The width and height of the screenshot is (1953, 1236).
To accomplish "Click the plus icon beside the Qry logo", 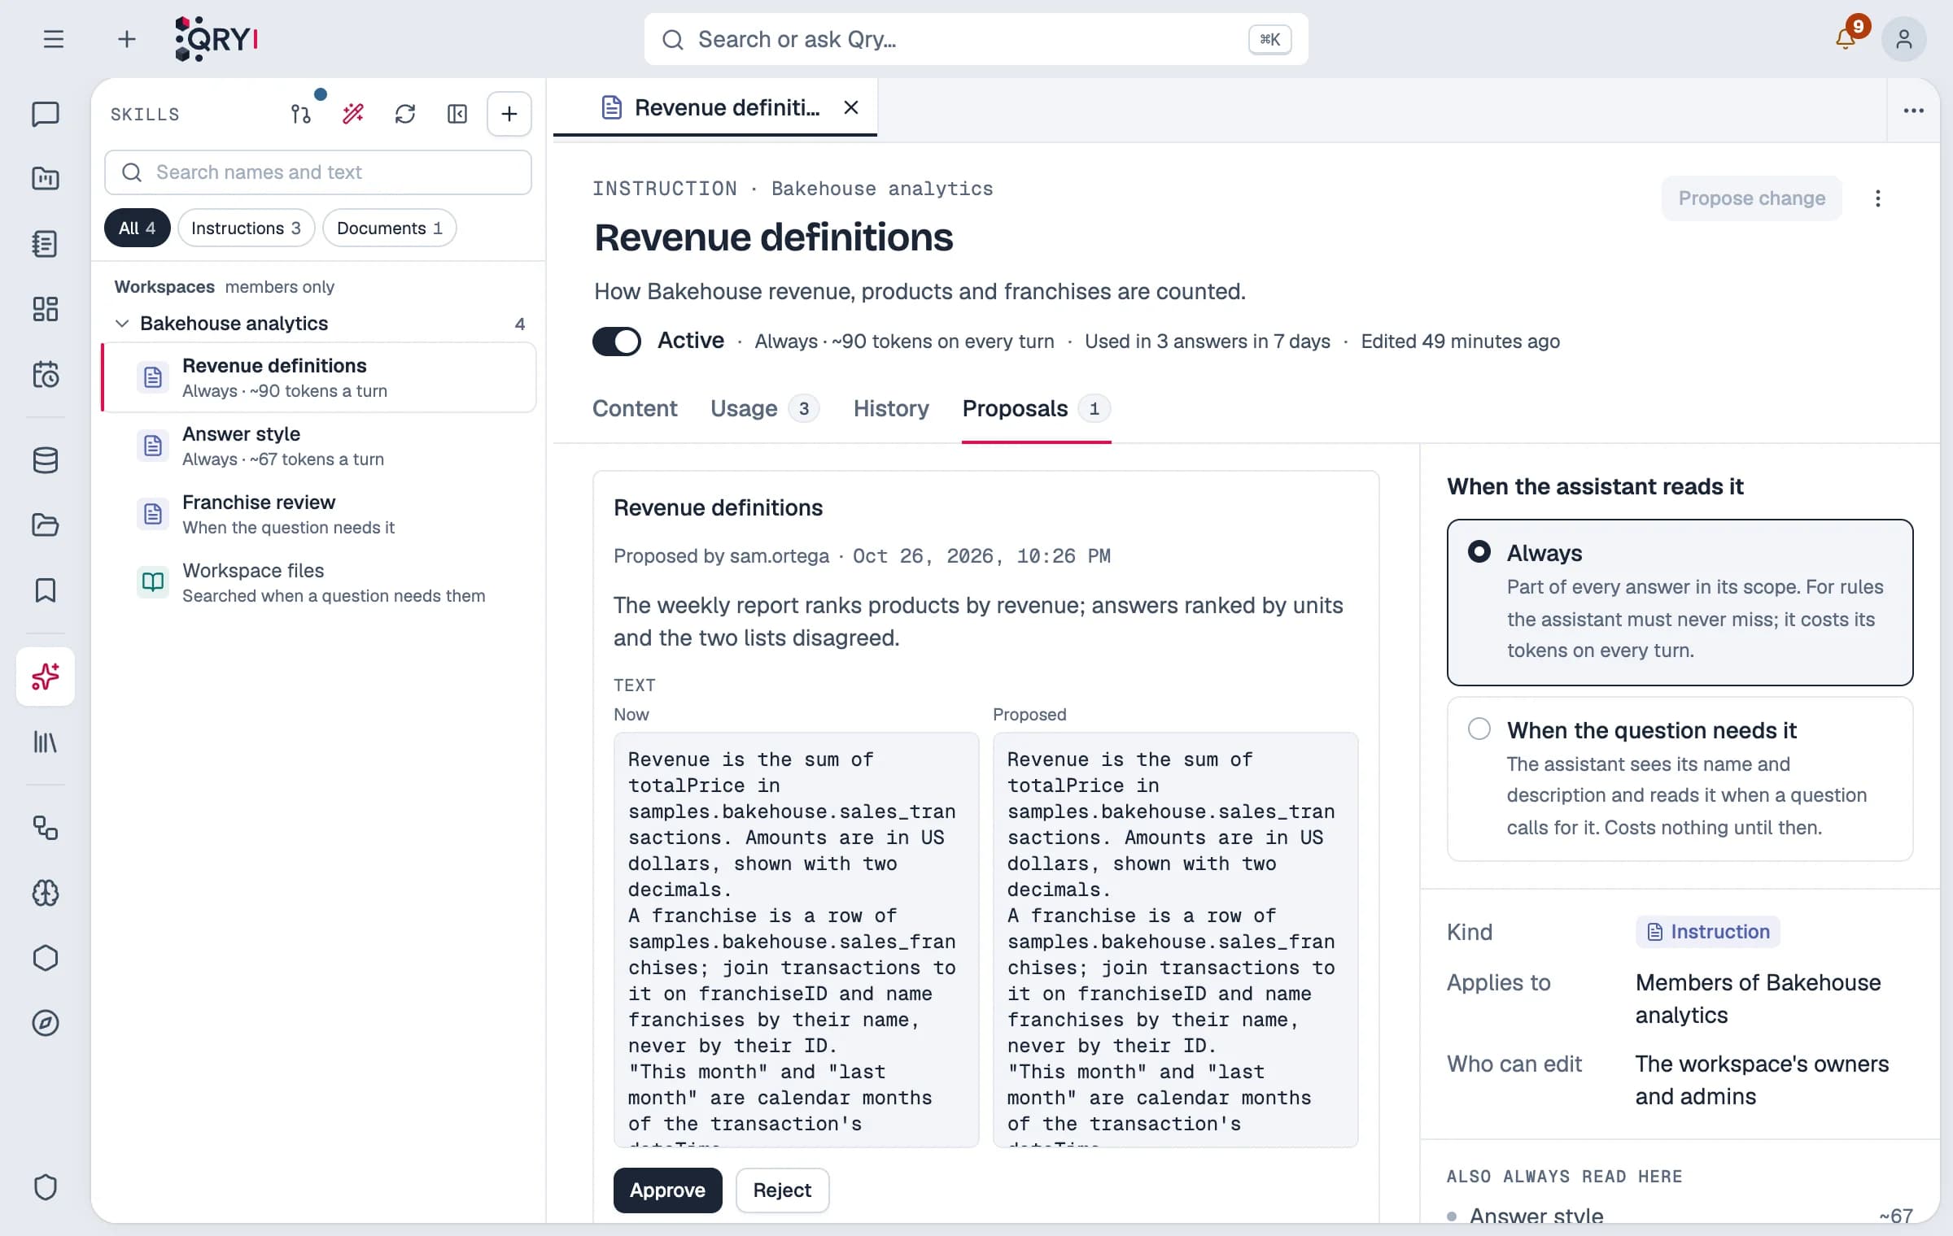I will (x=127, y=39).
